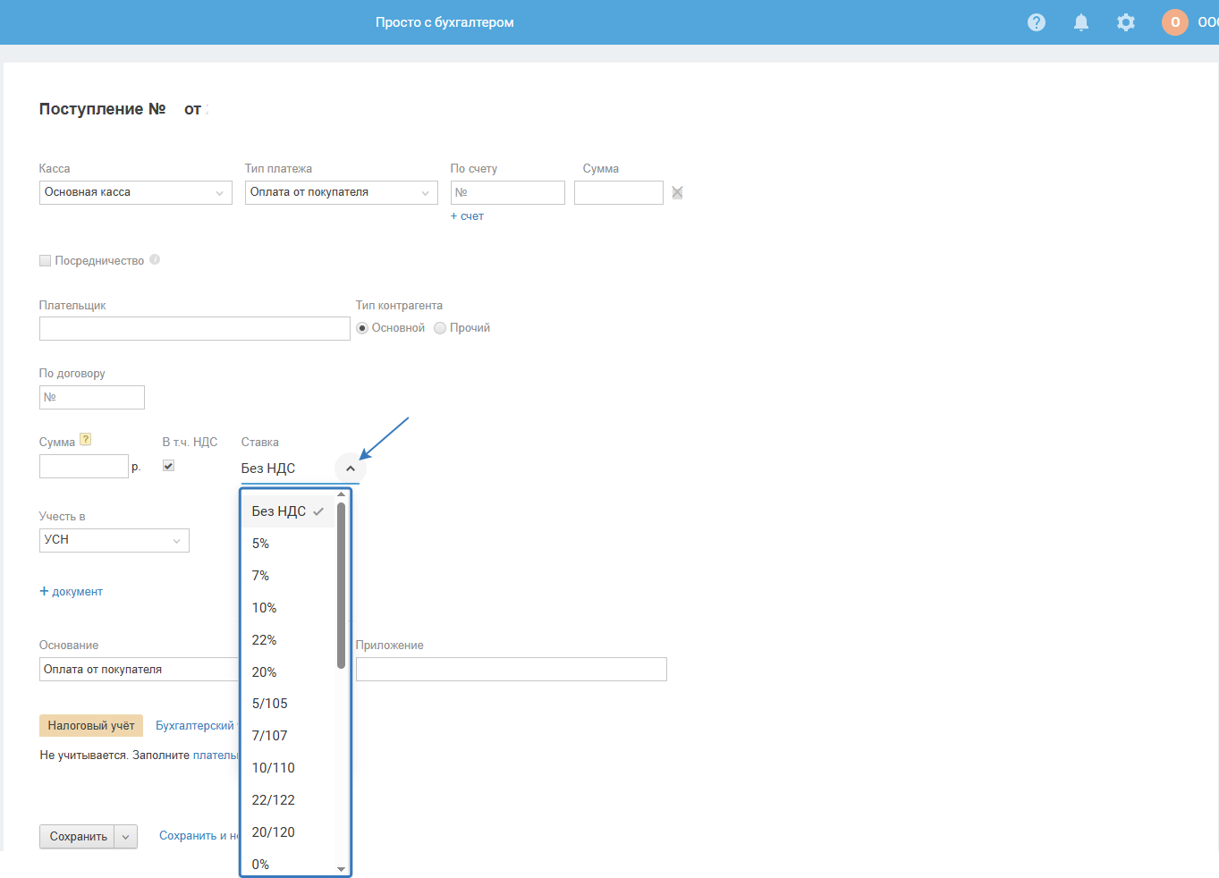Add an invoice with + счет

pyautogui.click(x=467, y=216)
